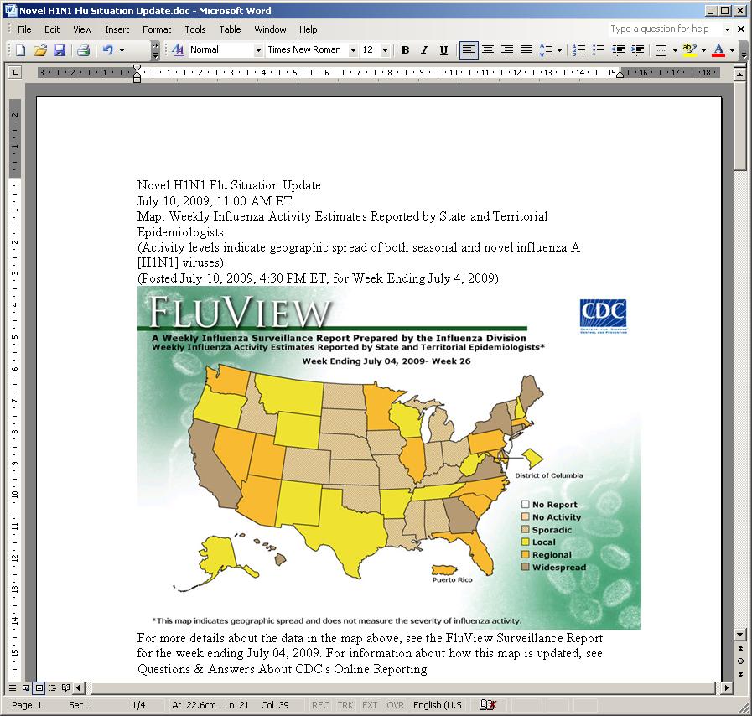Toggle Bold formatting

pyautogui.click(x=405, y=49)
